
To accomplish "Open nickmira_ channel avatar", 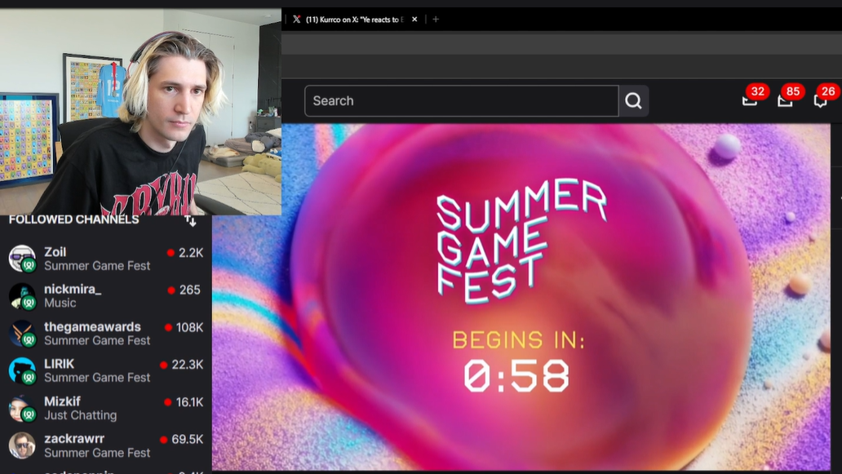I will pyautogui.click(x=22, y=296).
